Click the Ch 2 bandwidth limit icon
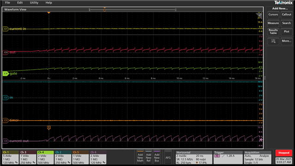Image resolution: width=295 pixels, height=166 pixels. pyautogui.click(x=69, y=162)
